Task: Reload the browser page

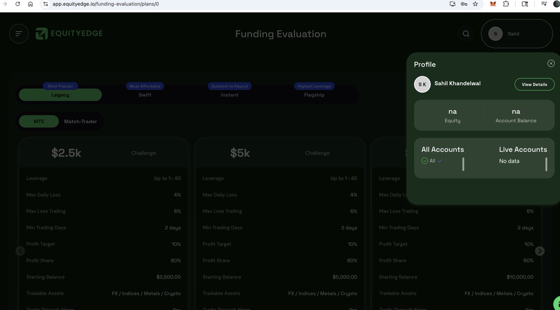Action: [17, 4]
